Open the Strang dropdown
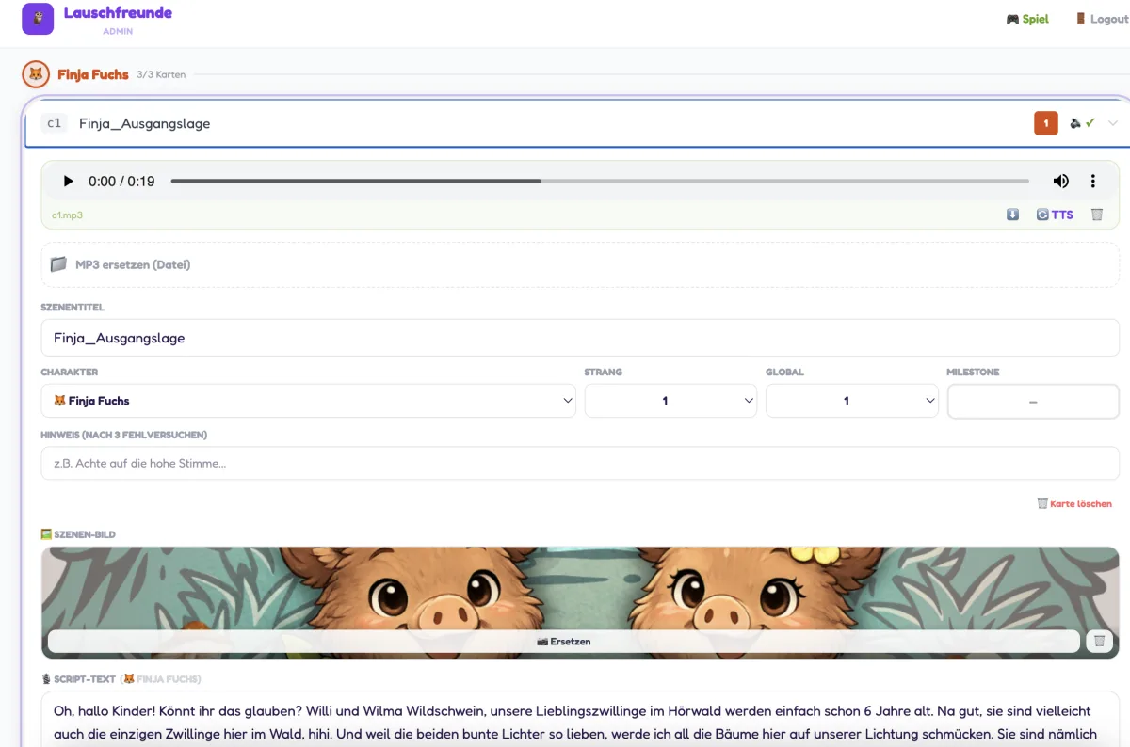Viewport: 1130px width, 747px height. (x=670, y=401)
